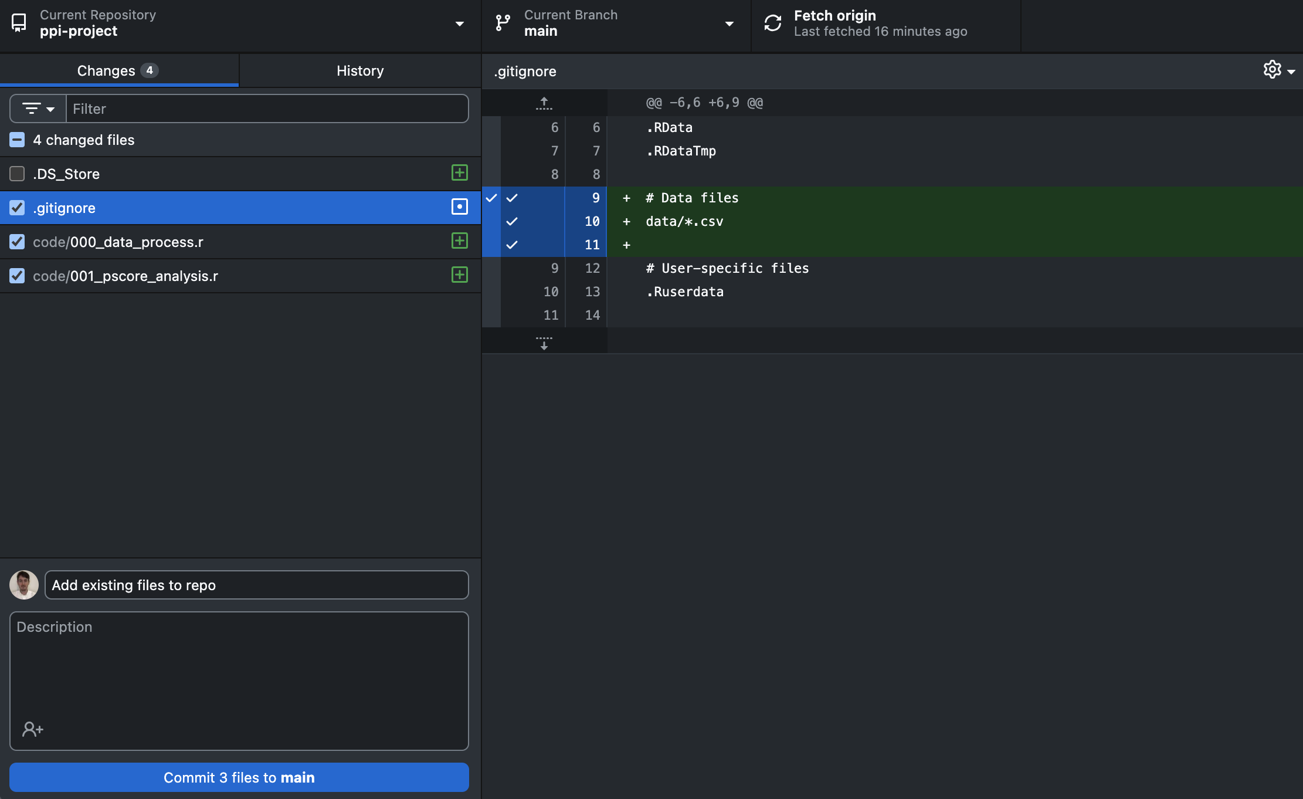This screenshot has height=799, width=1303.
Task: Click the modified status icon for .gitignore
Action: pos(459,207)
